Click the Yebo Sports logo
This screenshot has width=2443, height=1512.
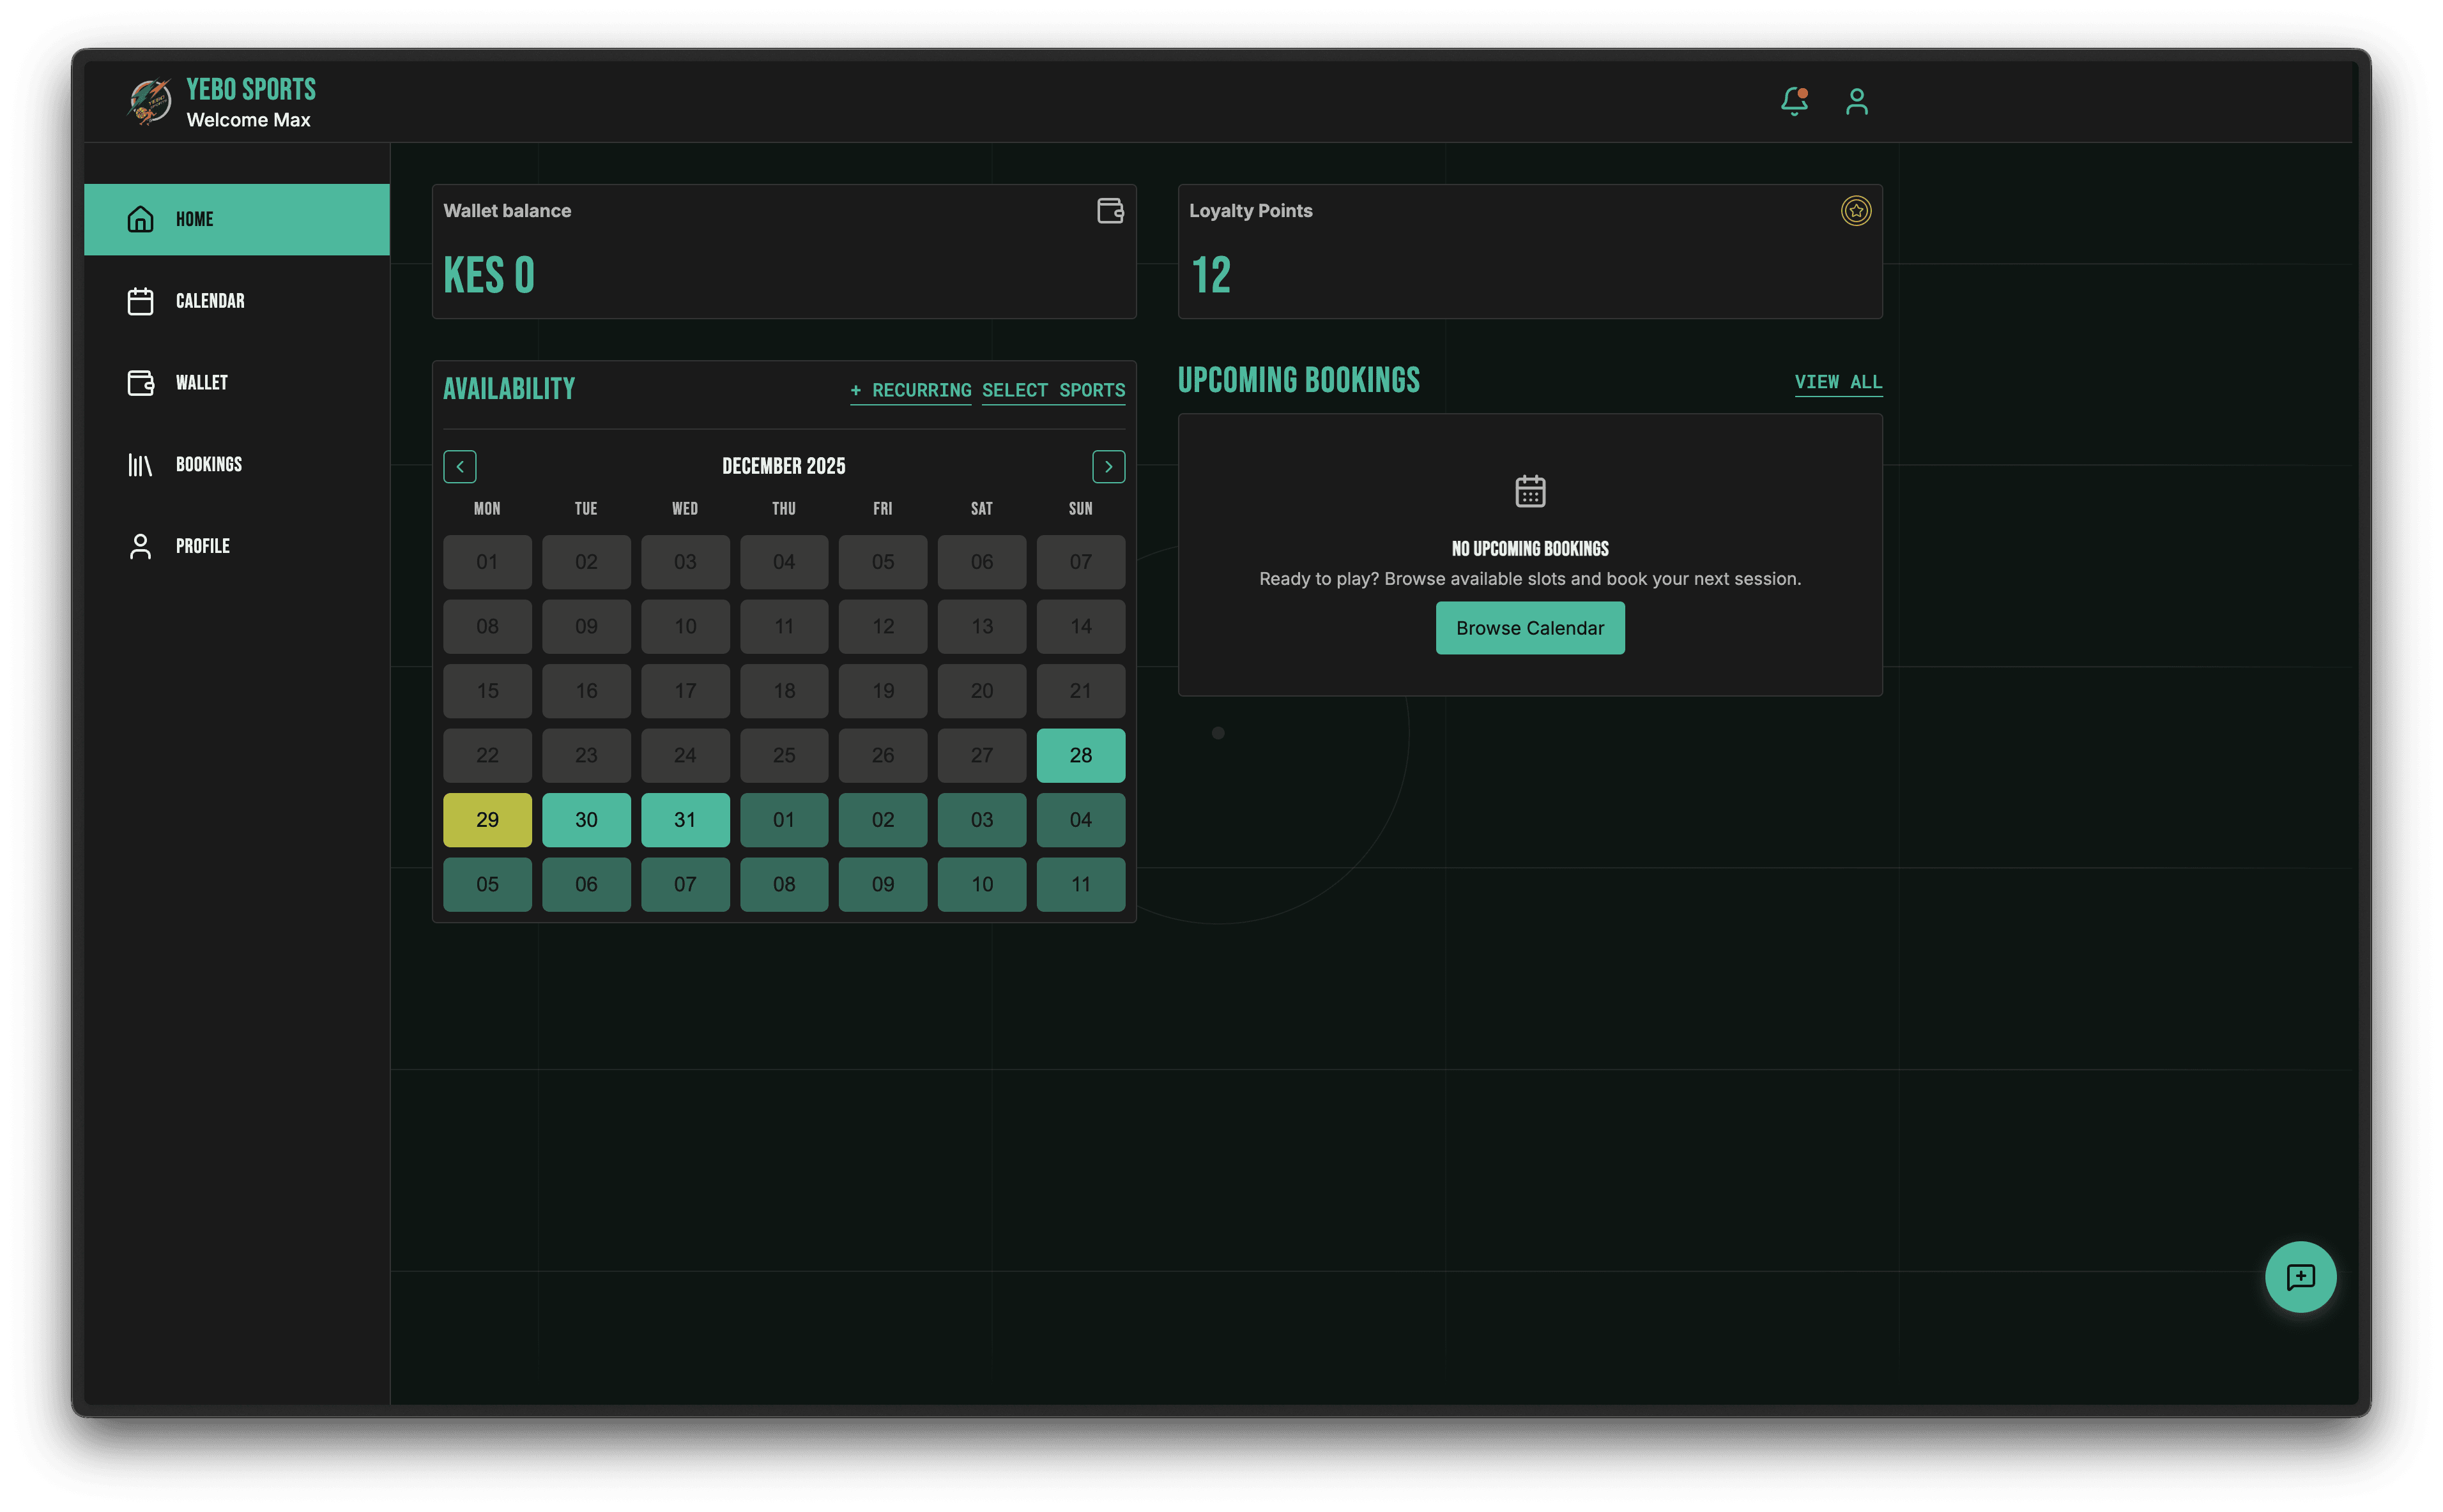pos(150,100)
